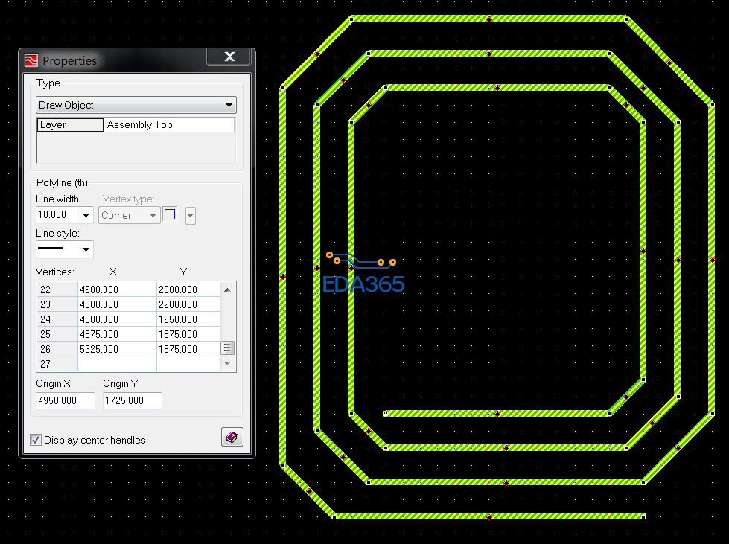Image resolution: width=729 pixels, height=544 pixels.
Task: Open the Line width dropdown arrow
Action: tap(86, 215)
